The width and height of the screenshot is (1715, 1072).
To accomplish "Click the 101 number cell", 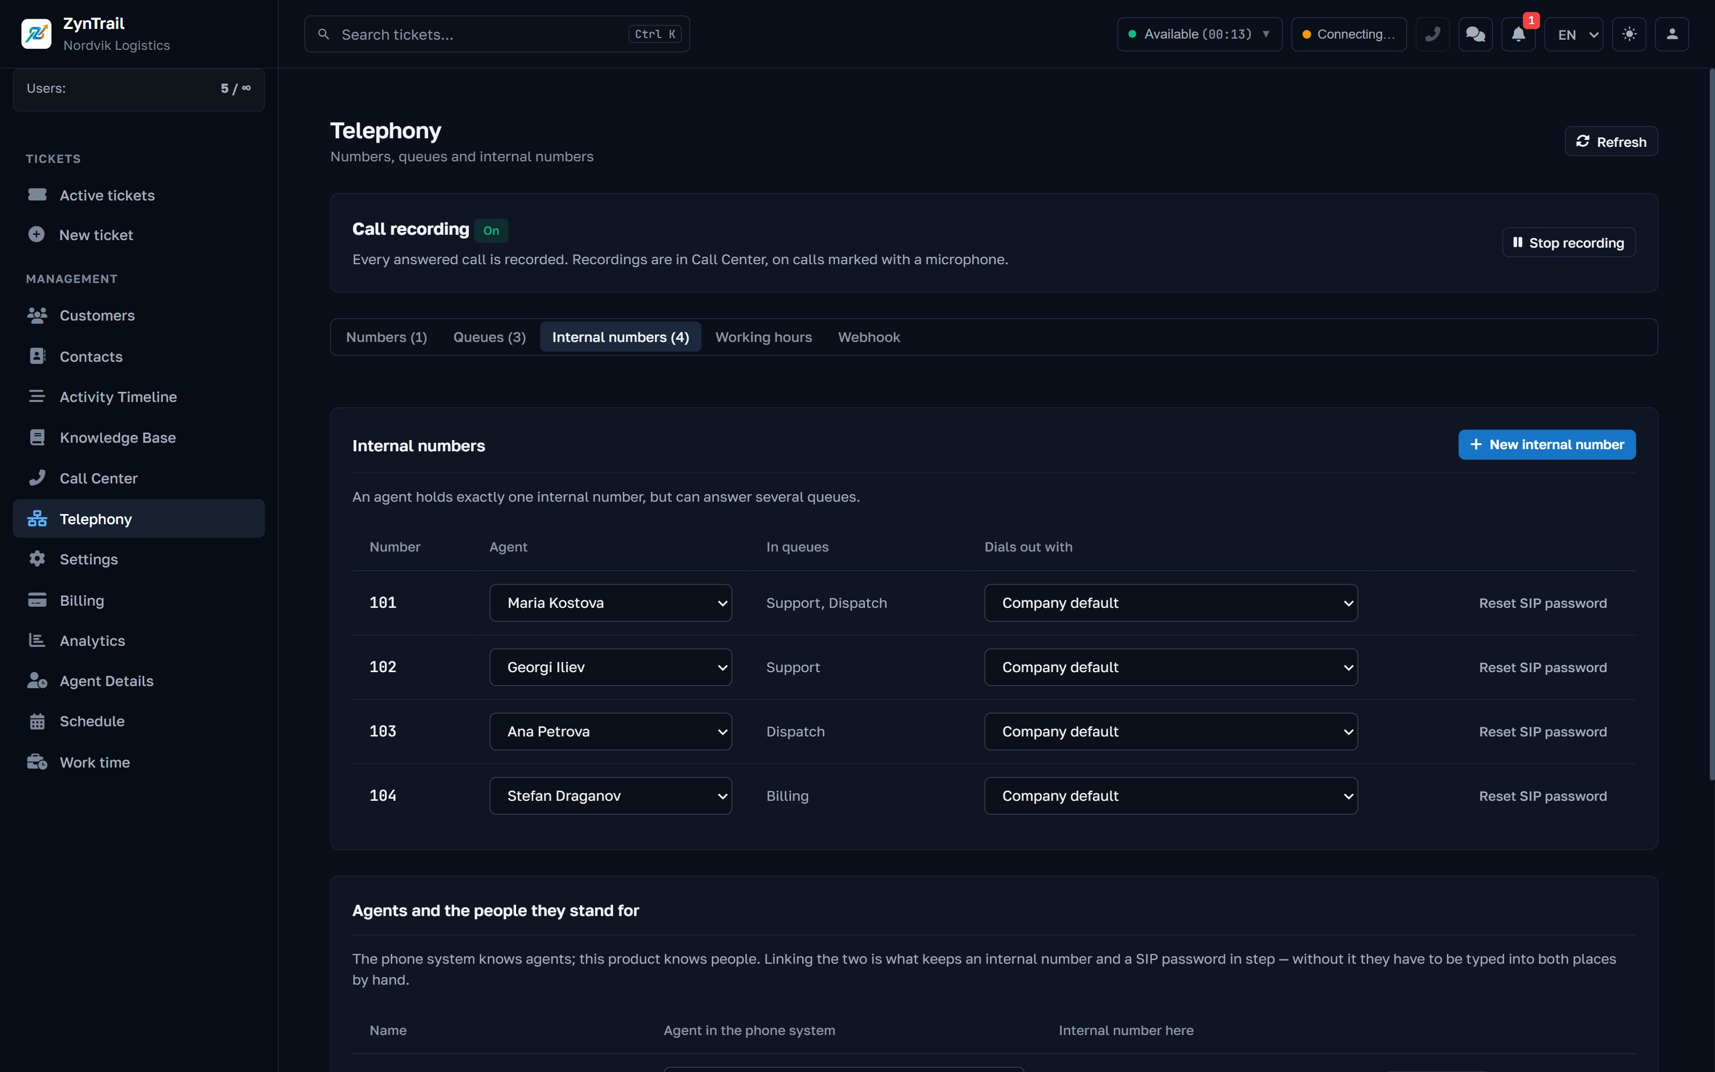I will (383, 602).
